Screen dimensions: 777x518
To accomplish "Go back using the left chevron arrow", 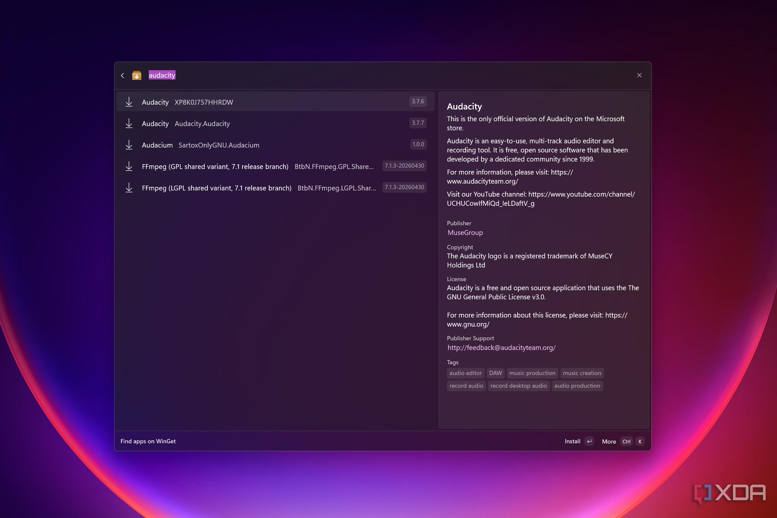I will tap(122, 76).
